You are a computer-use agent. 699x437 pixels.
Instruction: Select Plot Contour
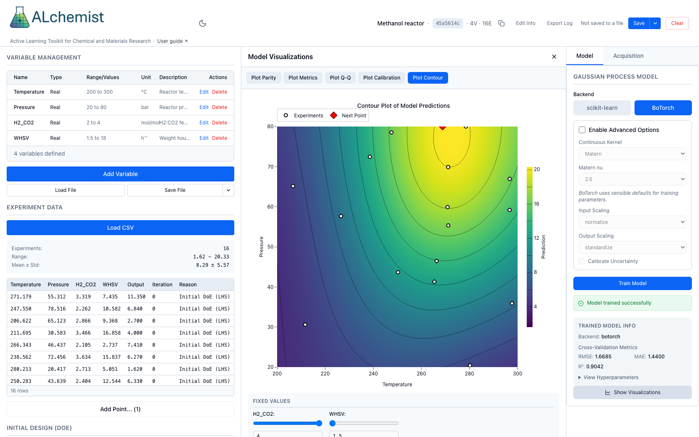428,78
